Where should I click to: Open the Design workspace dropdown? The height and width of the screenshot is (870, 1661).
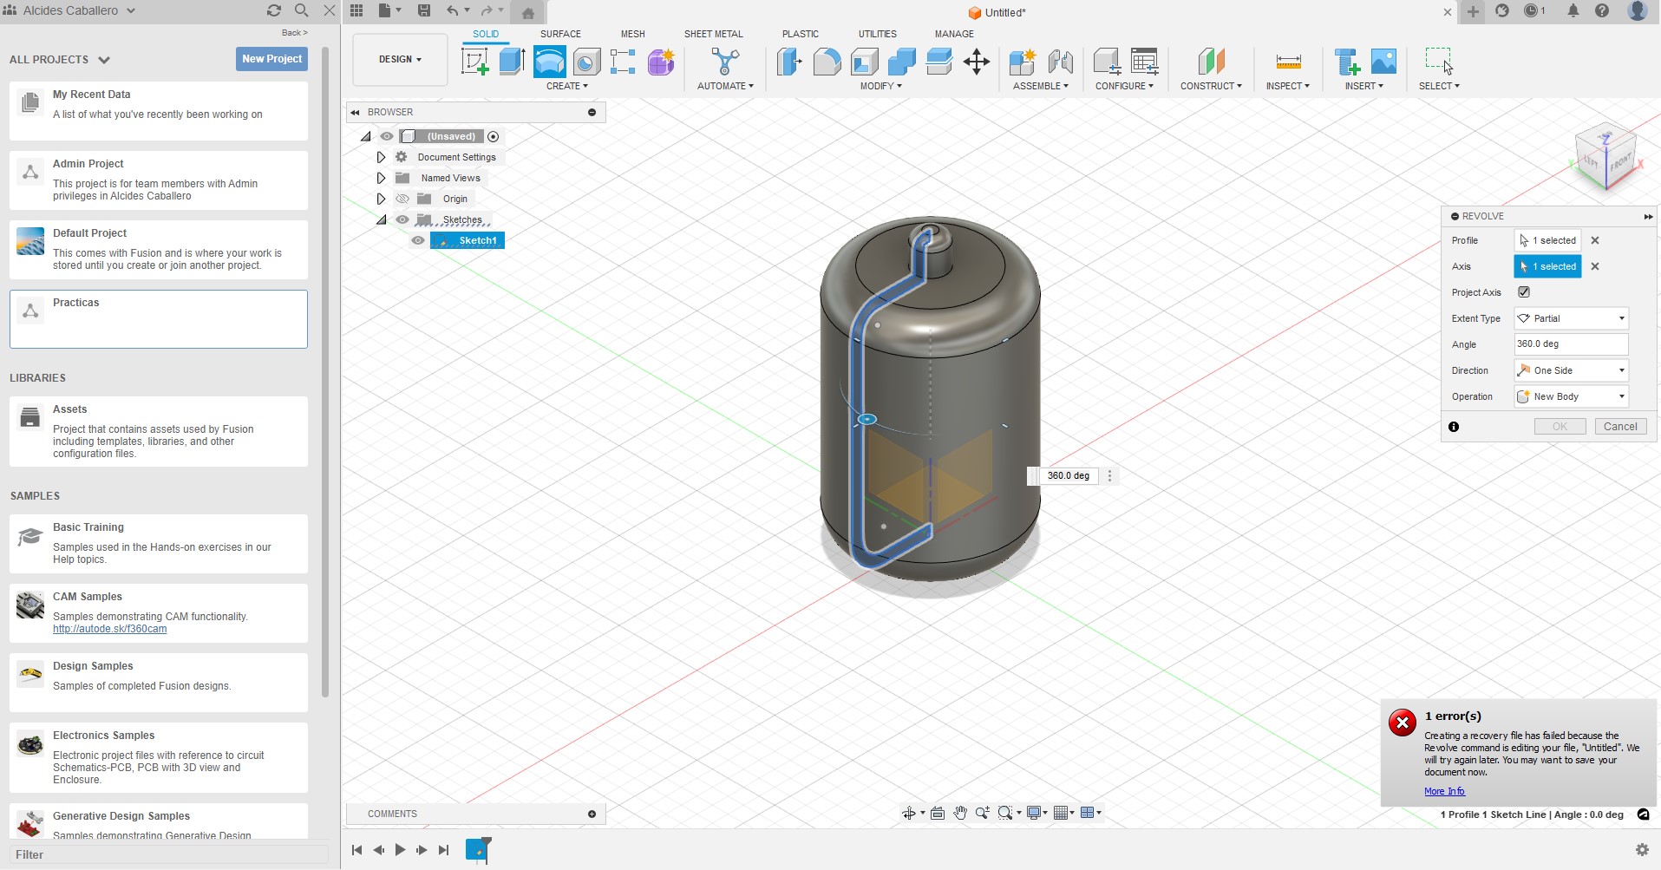click(400, 60)
